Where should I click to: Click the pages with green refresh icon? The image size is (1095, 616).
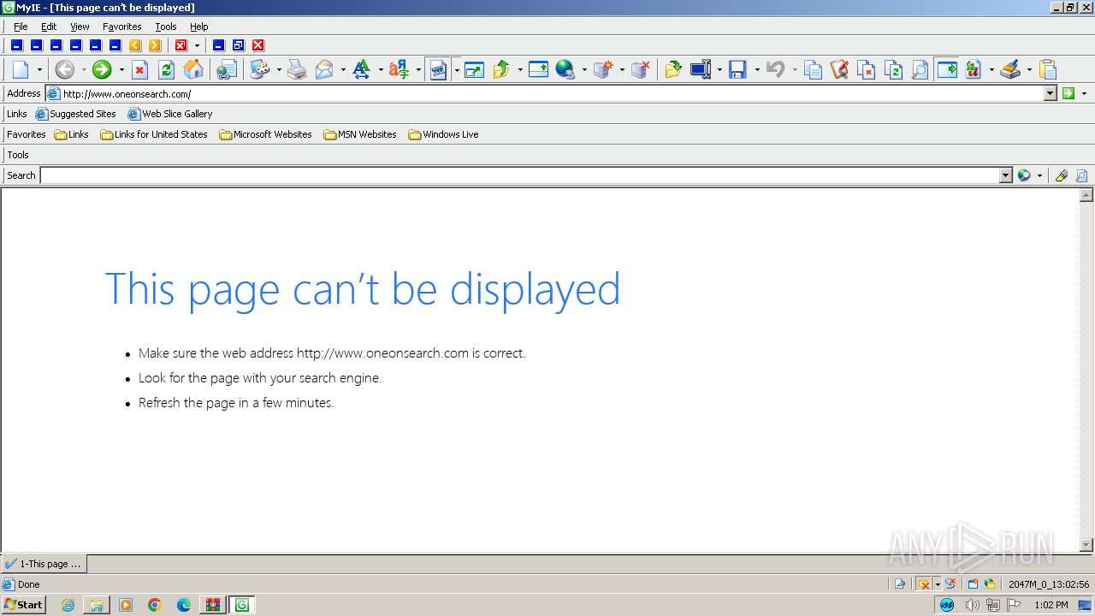[893, 69]
